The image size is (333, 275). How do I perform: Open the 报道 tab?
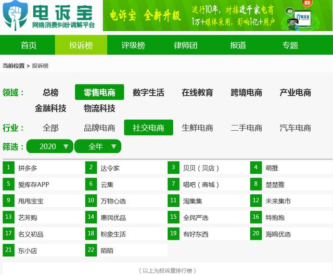[238, 45]
